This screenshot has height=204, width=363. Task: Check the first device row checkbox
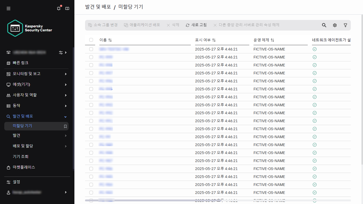91,49
